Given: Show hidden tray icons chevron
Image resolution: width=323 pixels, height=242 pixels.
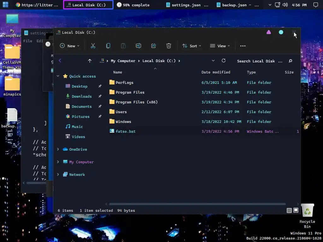Looking at the screenshot, I should 270,5.
